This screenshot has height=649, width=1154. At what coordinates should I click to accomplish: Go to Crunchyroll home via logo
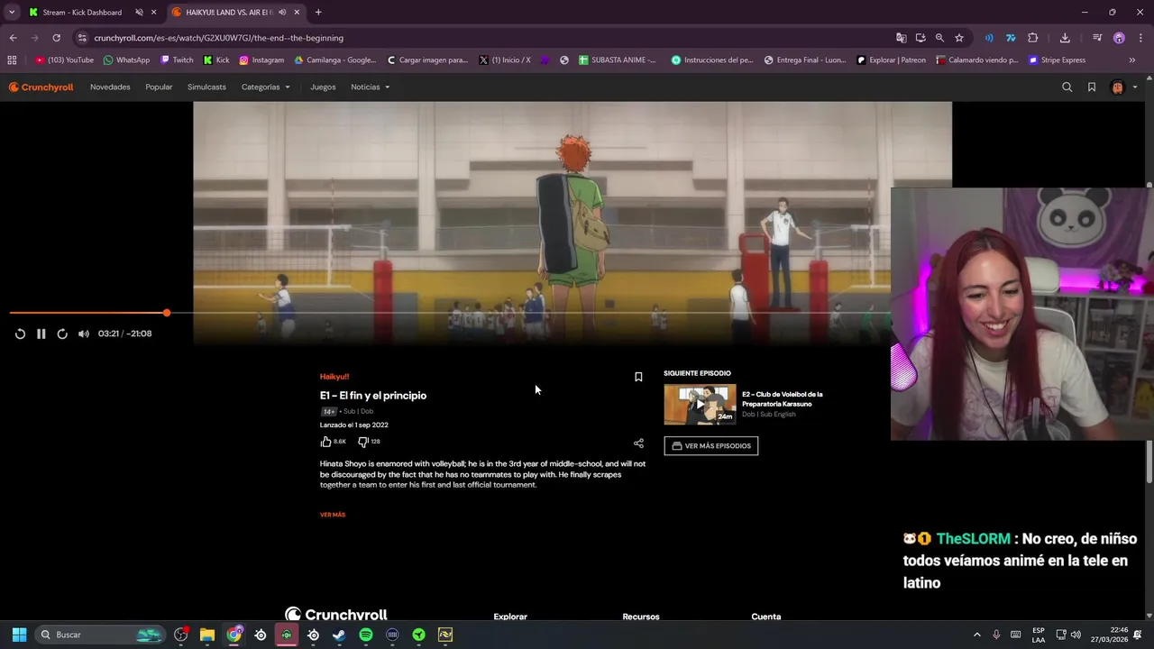coord(41,87)
